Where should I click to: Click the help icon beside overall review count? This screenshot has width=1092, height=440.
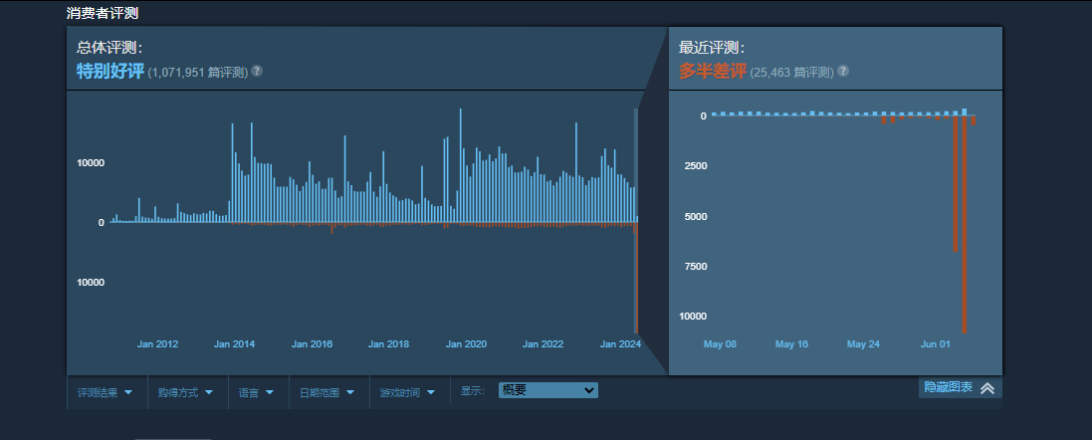257,72
